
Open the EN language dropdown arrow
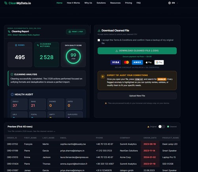177,3
